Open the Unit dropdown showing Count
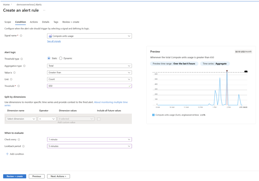Viewport: 259px width, 181px height. pyautogui.click(x=89, y=79)
